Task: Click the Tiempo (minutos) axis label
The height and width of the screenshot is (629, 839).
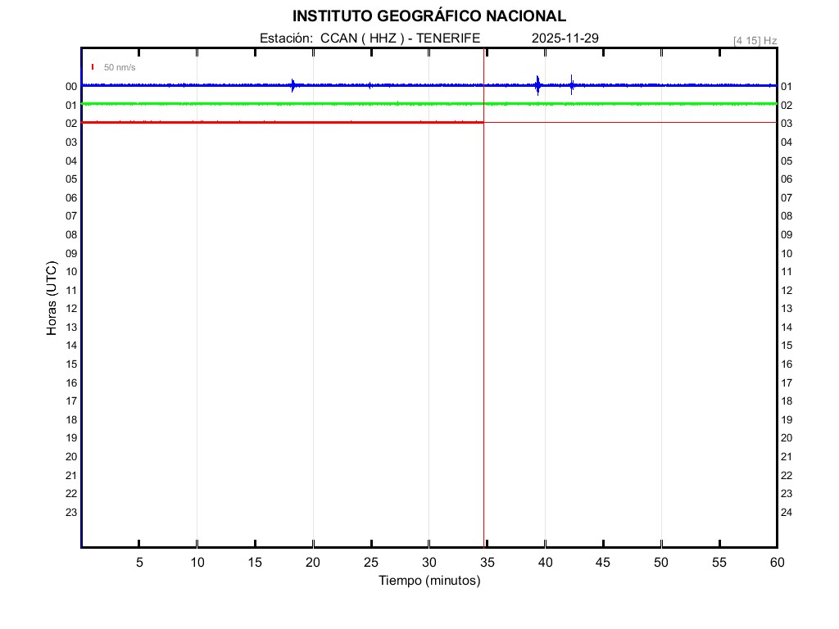Action: tap(429, 581)
